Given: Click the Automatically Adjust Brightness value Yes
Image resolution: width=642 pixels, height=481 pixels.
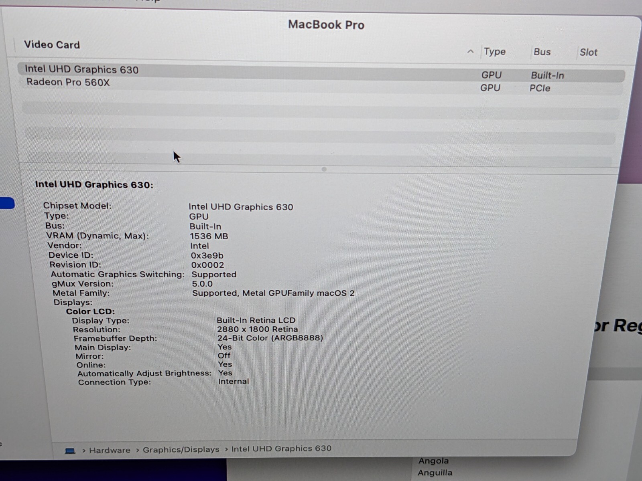Looking at the screenshot, I should [x=226, y=373].
